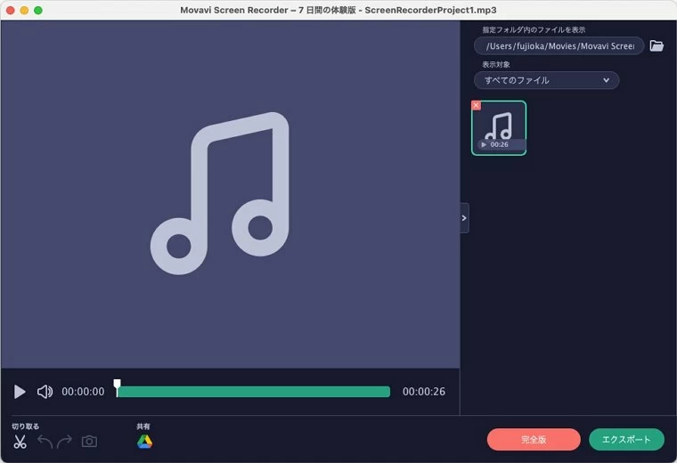This screenshot has height=463, width=677.
Task: Click the folder path text field
Action: [x=559, y=46]
